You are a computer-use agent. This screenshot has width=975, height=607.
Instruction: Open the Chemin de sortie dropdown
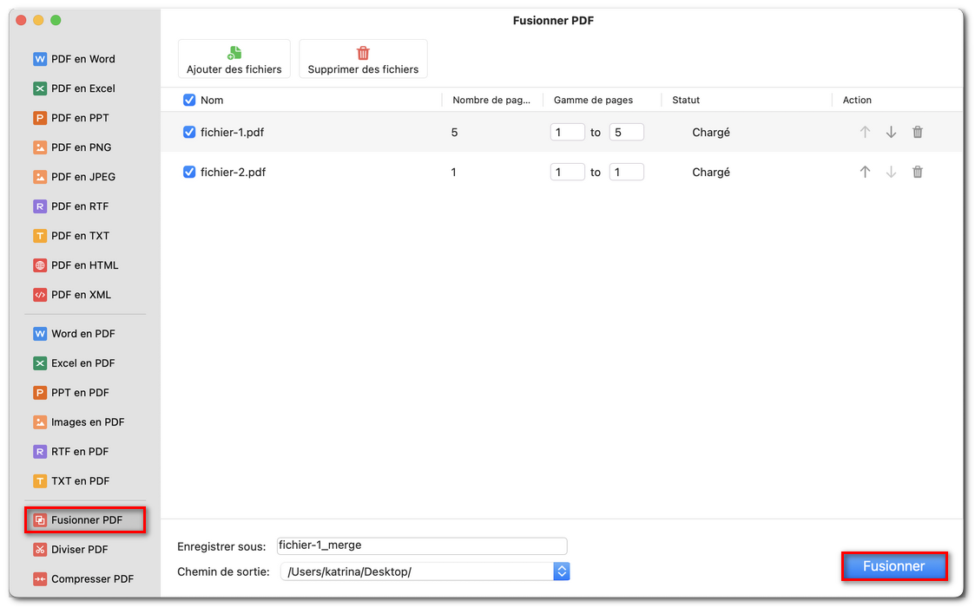coord(561,571)
